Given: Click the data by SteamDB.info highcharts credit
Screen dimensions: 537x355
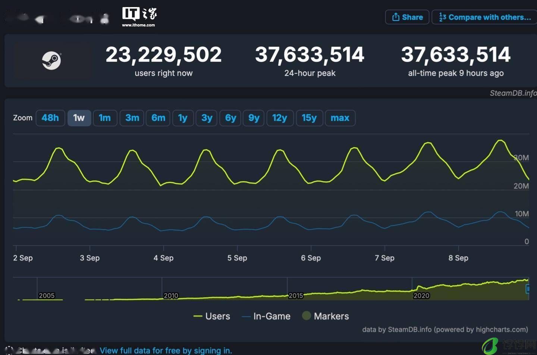Looking at the screenshot, I should 445,330.
